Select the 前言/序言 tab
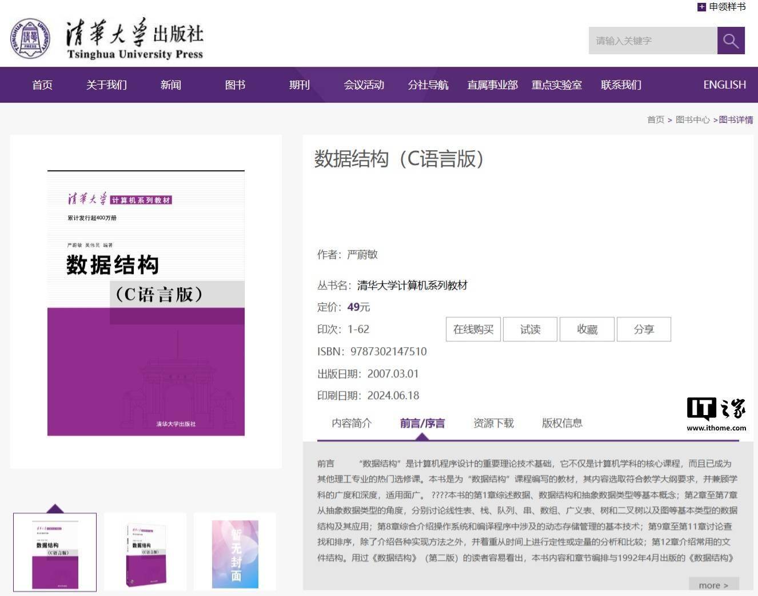 pyautogui.click(x=422, y=423)
